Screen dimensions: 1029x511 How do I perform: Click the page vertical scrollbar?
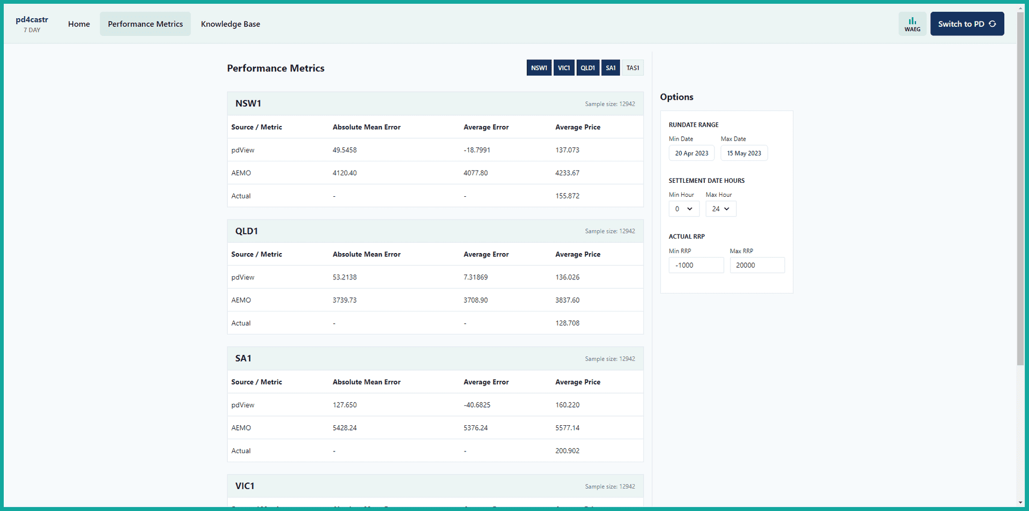click(1020, 188)
